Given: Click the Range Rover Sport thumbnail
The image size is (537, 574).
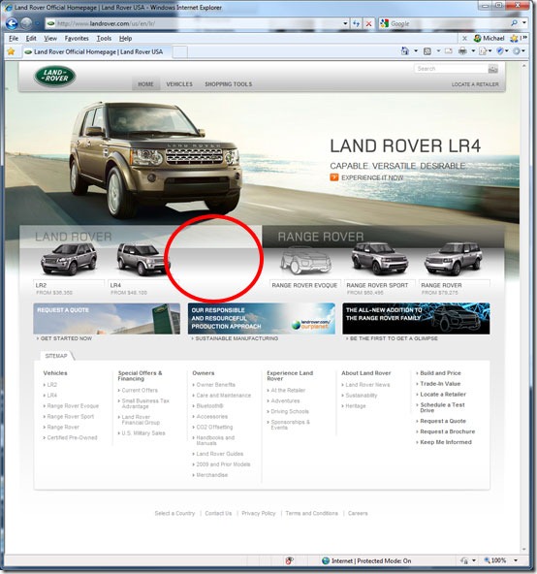Looking at the screenshot, I should 379,259.
